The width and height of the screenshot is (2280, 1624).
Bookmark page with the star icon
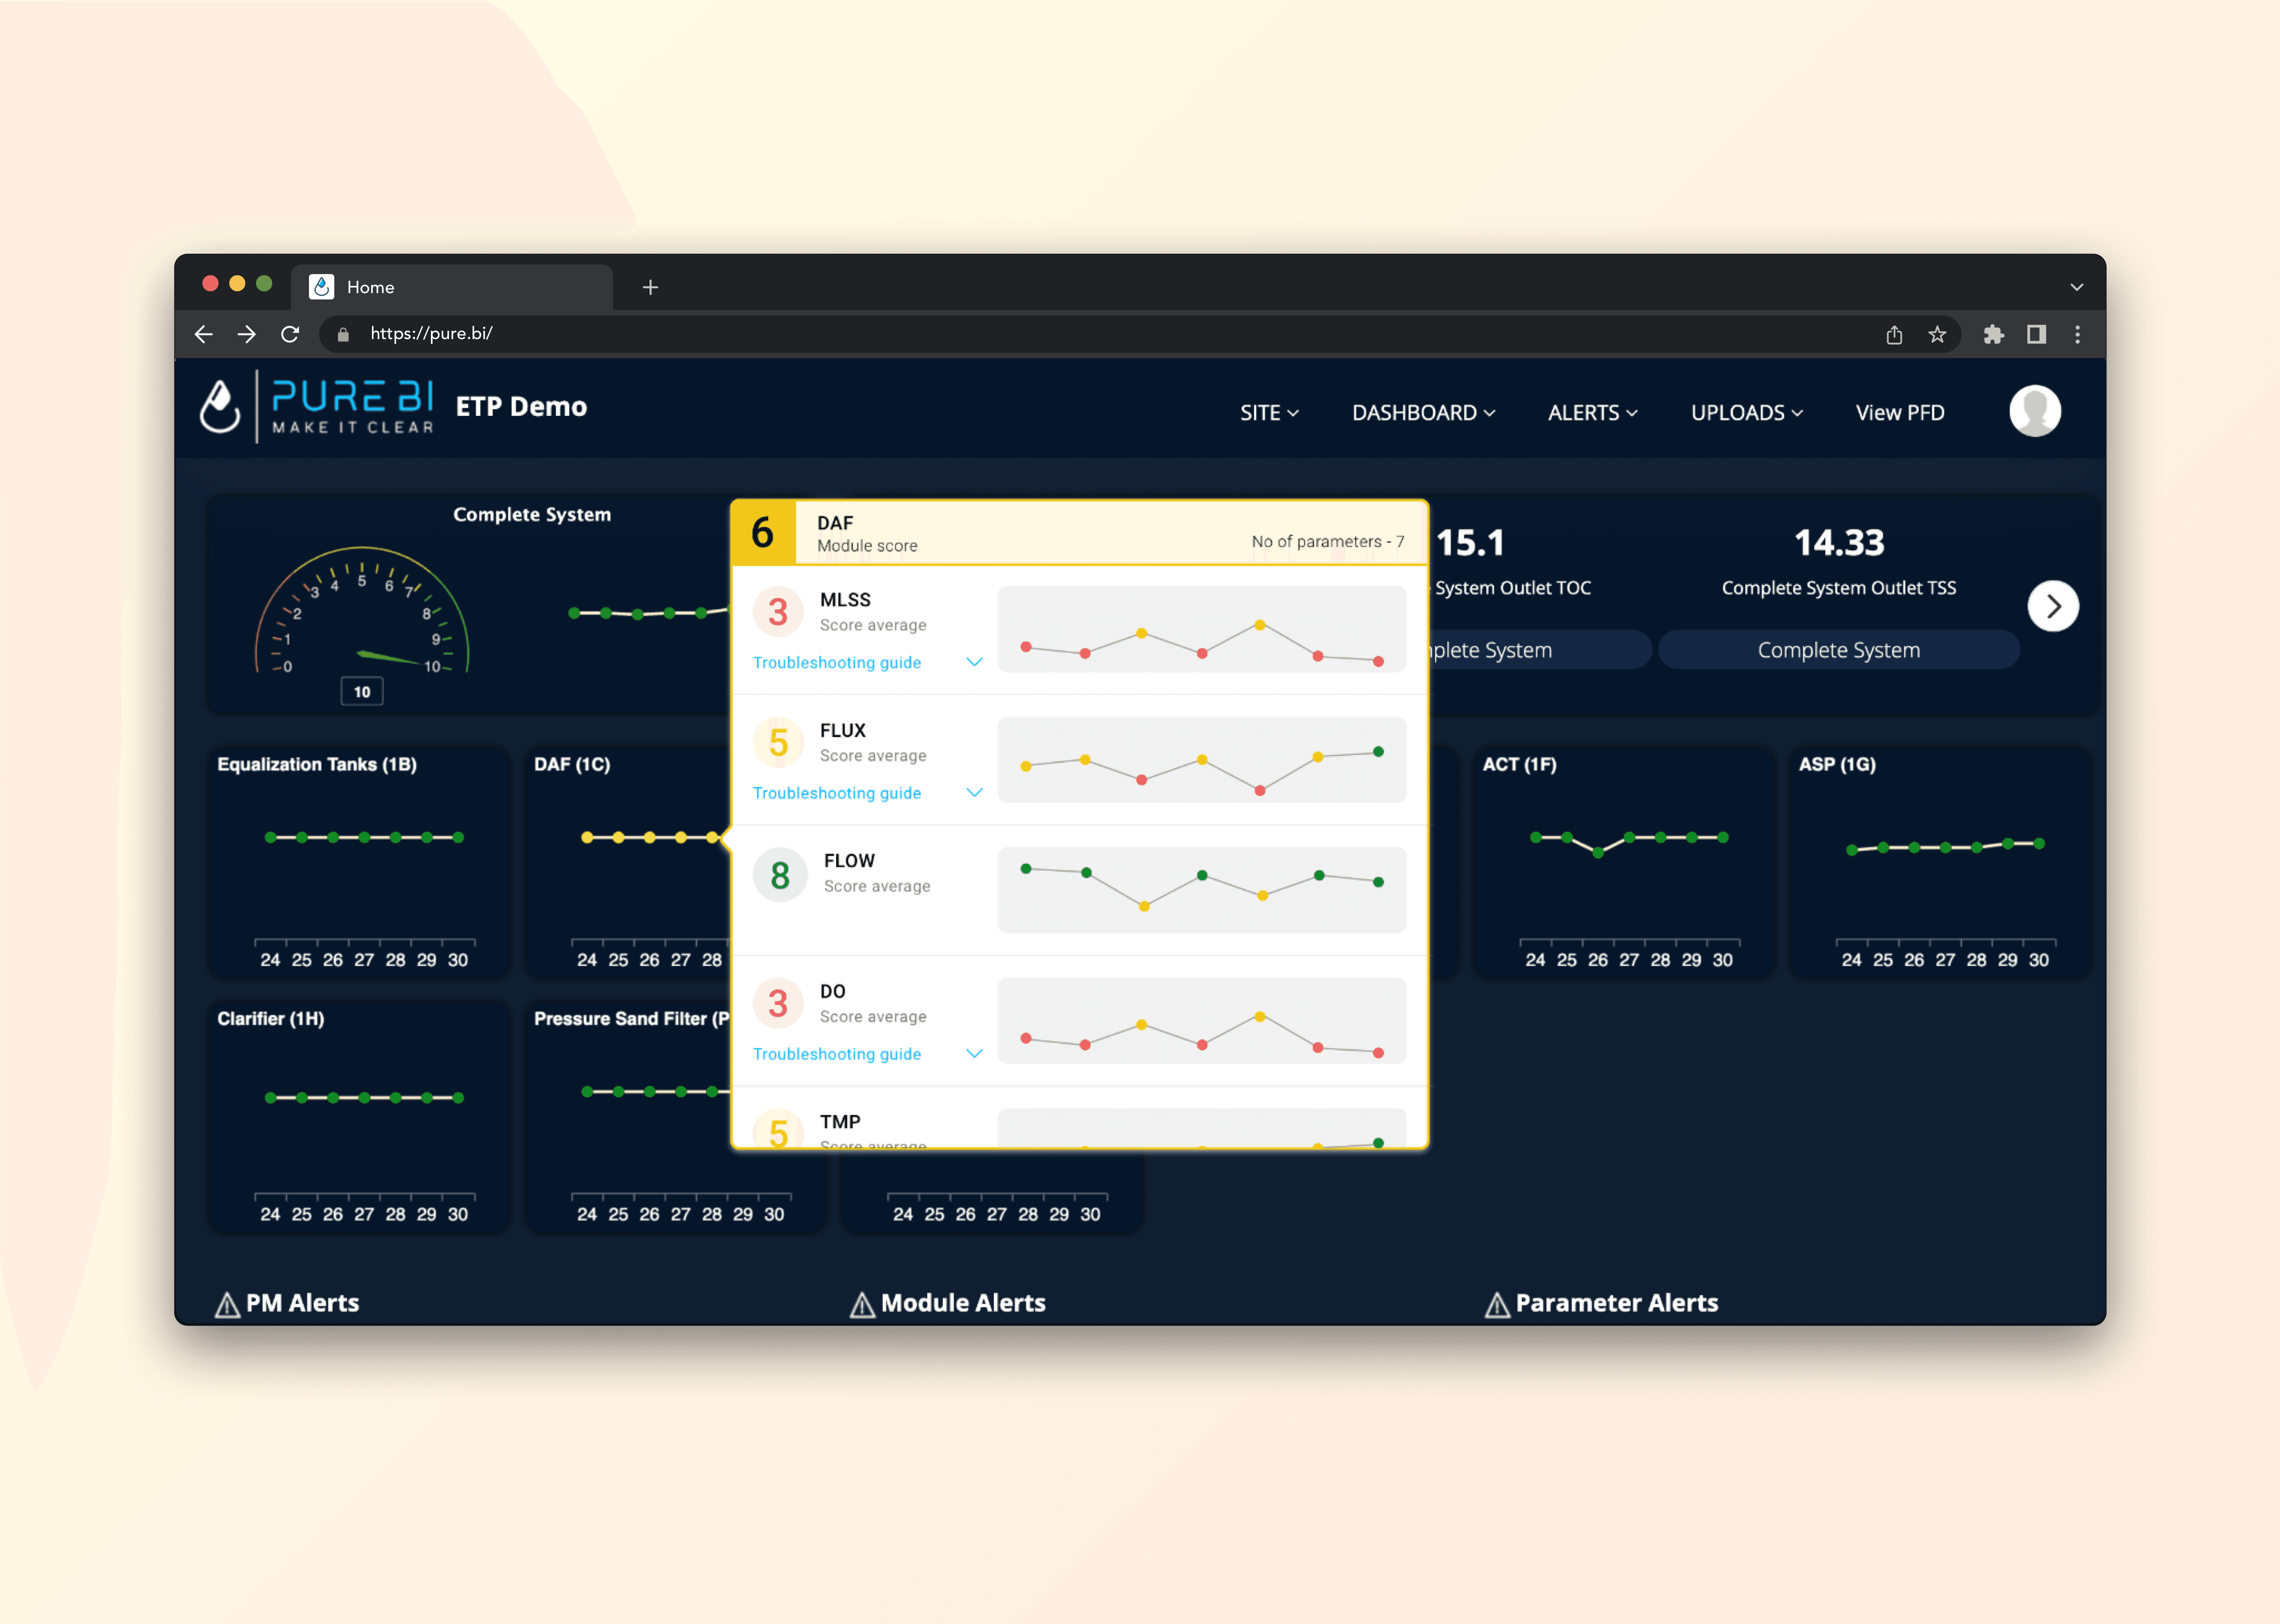click(x=1937, y=334)
